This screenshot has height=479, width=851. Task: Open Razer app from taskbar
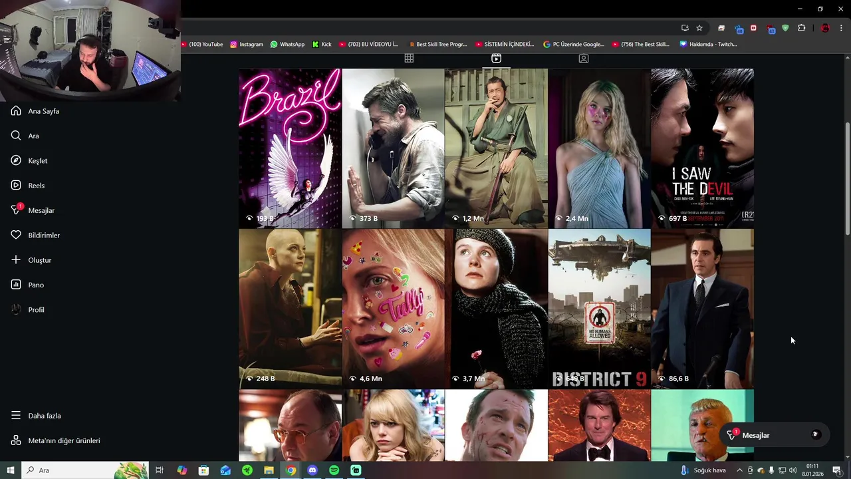tap(247, 470)
